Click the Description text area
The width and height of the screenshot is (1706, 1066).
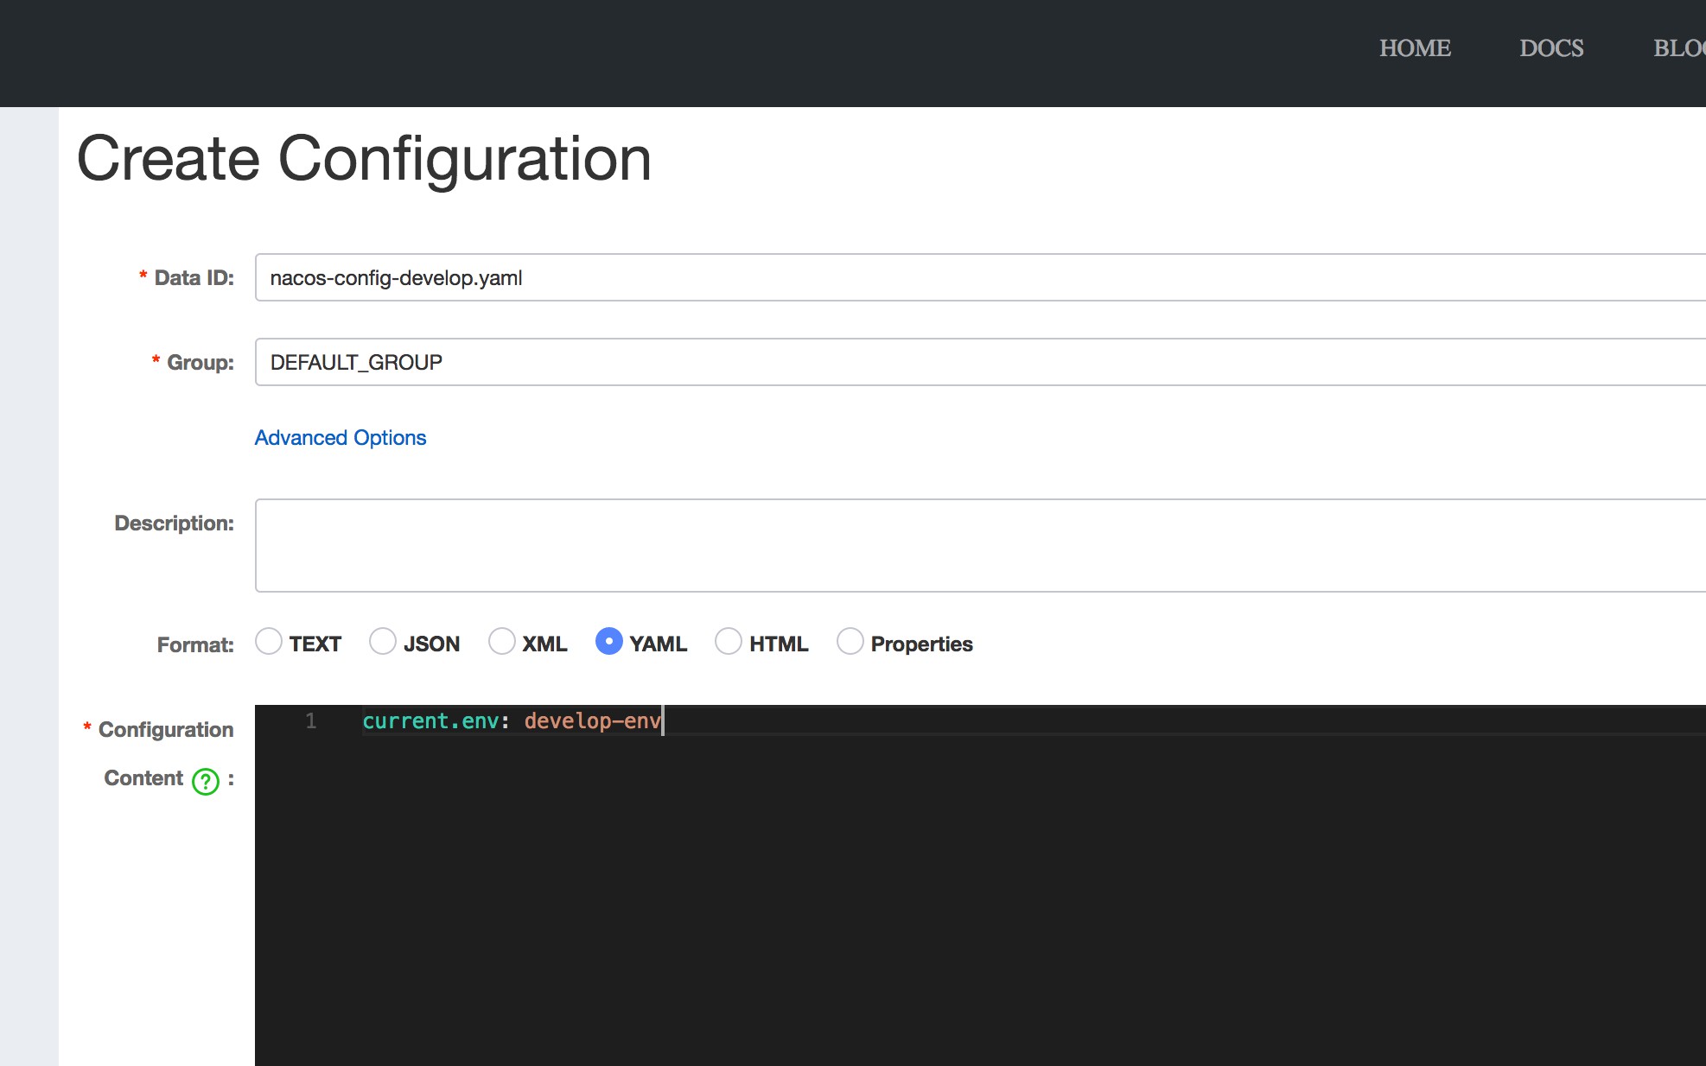pyautogui.click(x=980, y=545)
